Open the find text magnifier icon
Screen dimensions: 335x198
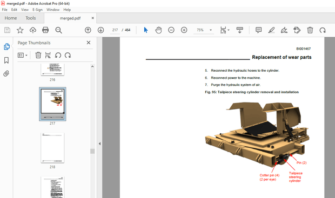tap(58, 30)
